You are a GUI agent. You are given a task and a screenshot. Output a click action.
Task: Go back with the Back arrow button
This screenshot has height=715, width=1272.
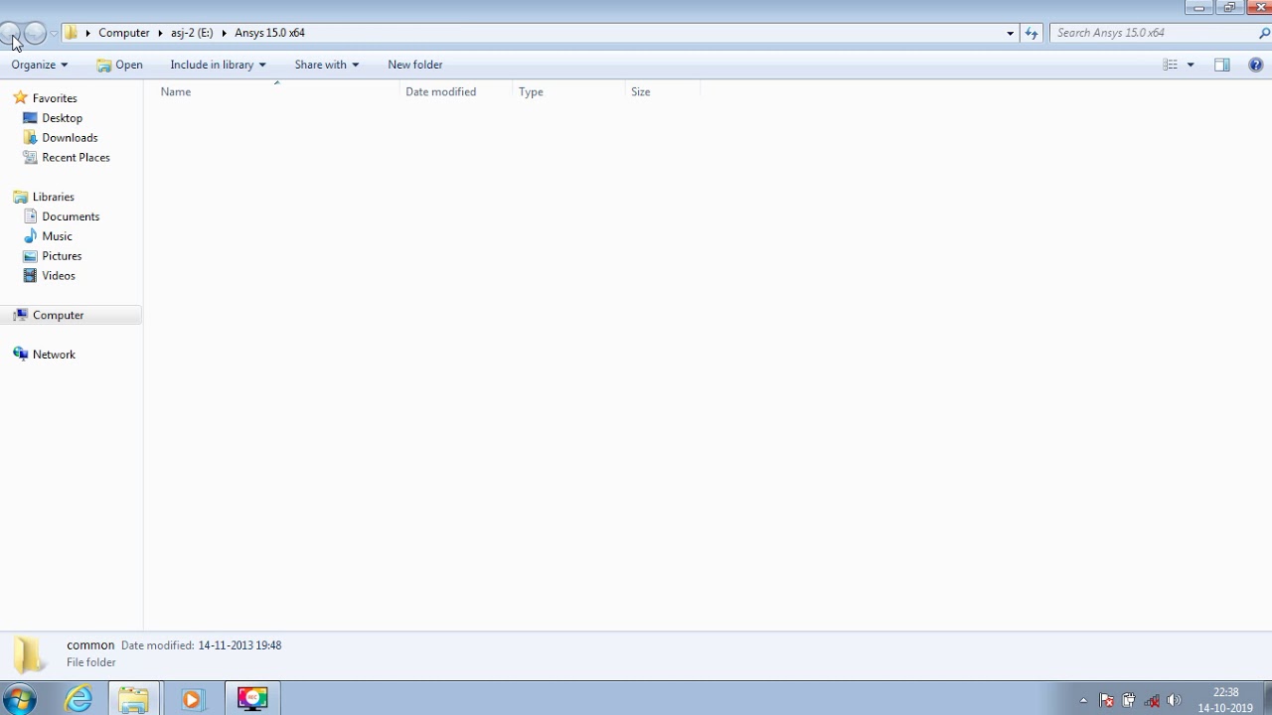(x=9, y=33)
